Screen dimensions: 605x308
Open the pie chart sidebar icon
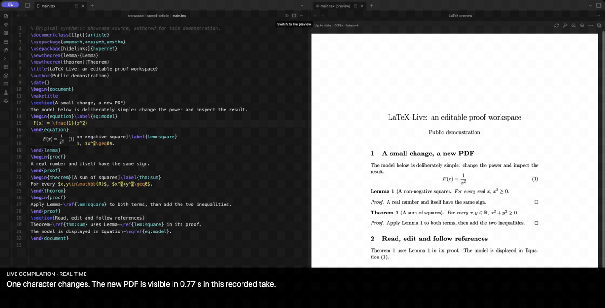tap(6, 50)
